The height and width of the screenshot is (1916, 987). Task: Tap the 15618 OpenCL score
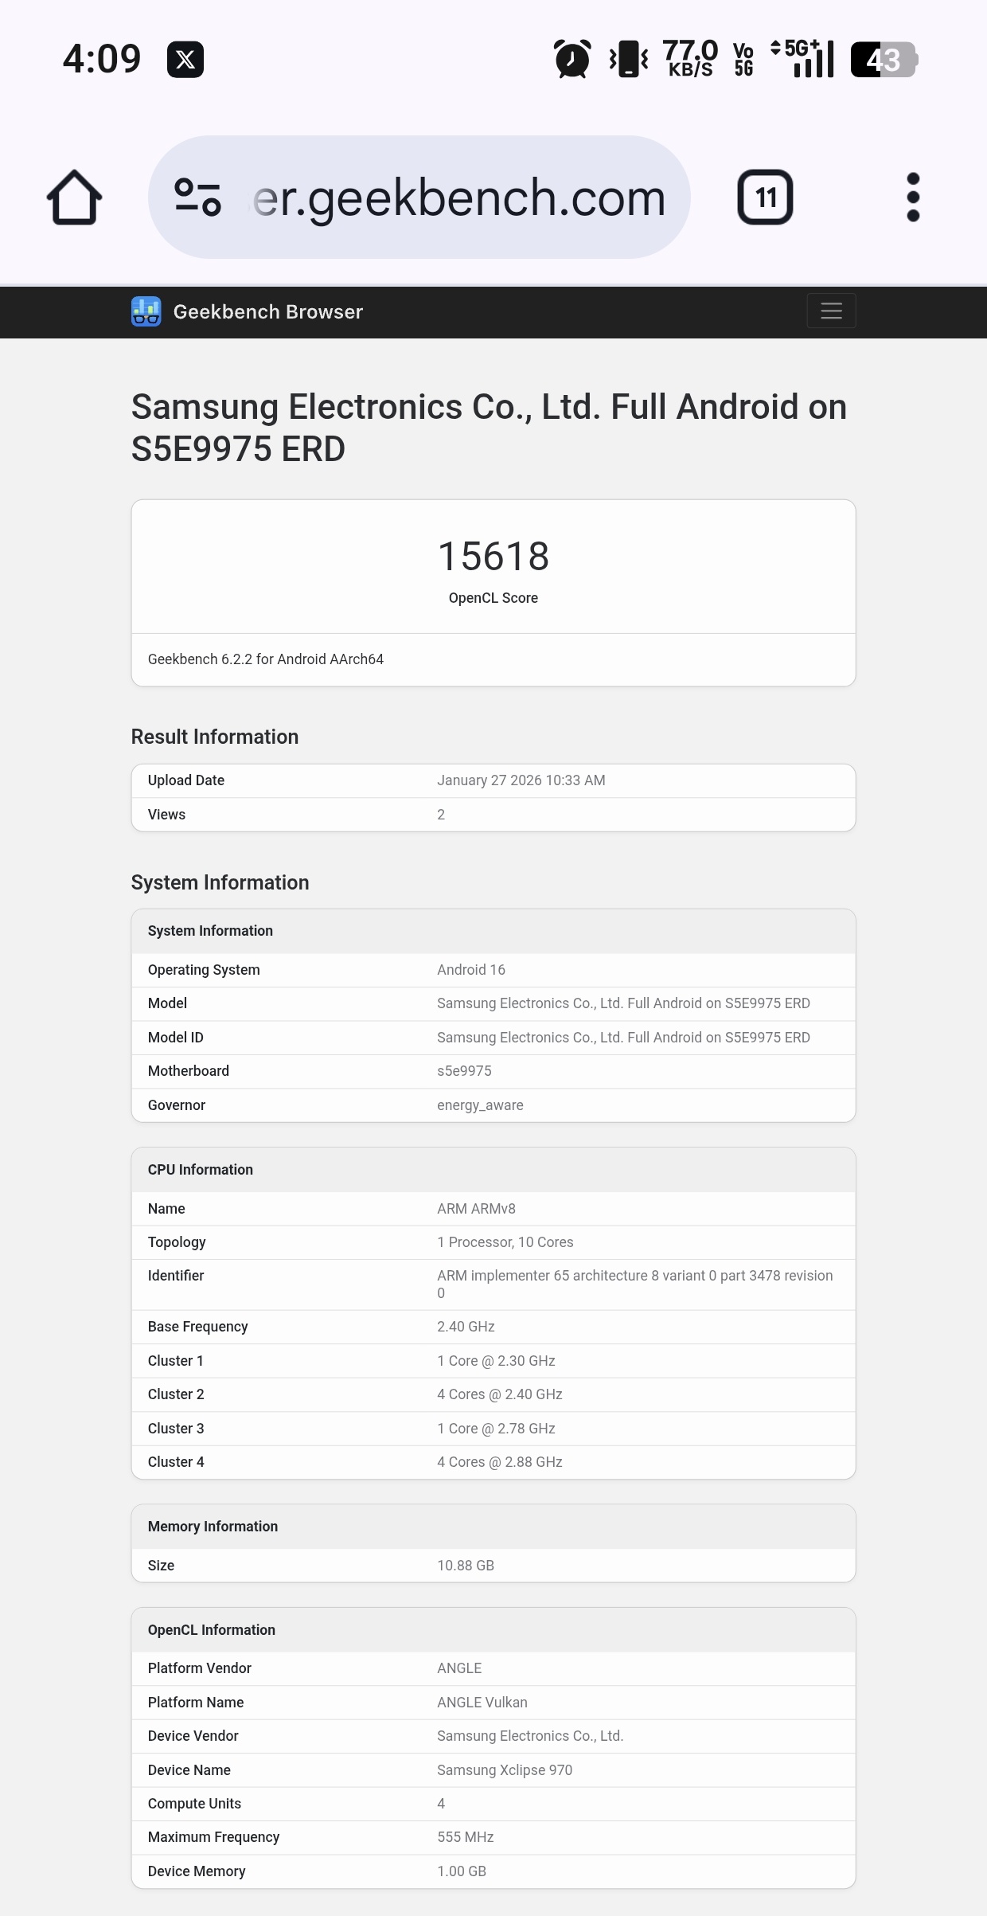tap(494, 556)
